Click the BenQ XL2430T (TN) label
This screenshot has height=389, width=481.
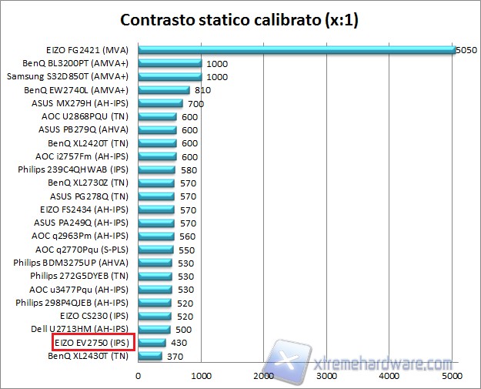pos(88,356)
